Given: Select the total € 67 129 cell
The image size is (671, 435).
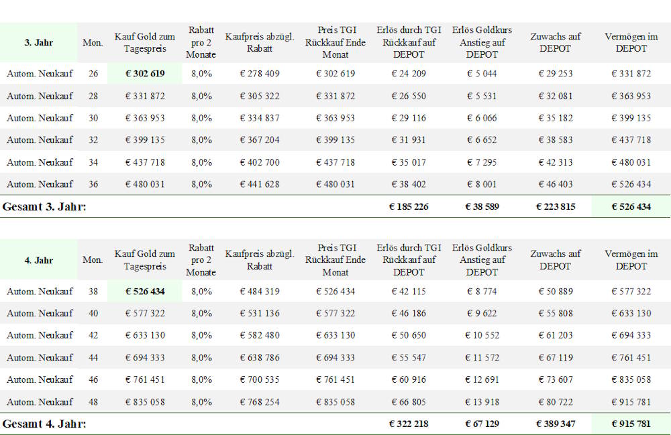Looking at the screenshot, I should [x=482, y=424].
